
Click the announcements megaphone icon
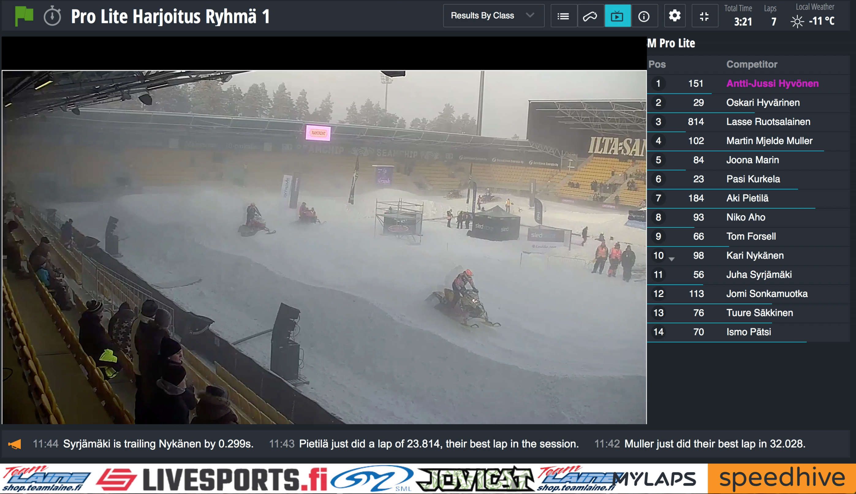pos(15,444)
